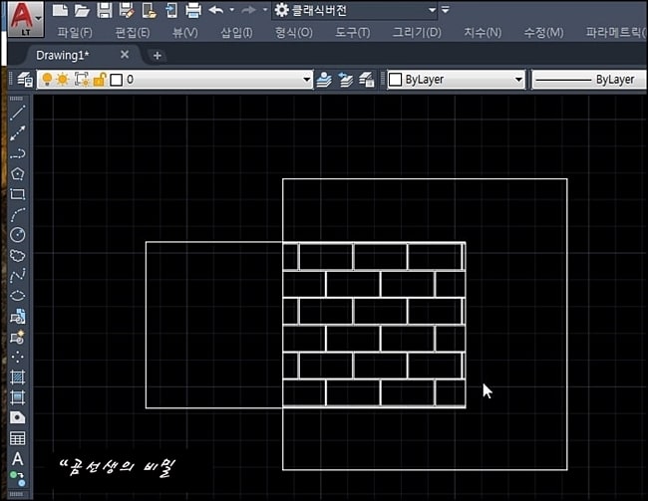Select the Revision Cloud tool

click(17, 255)
